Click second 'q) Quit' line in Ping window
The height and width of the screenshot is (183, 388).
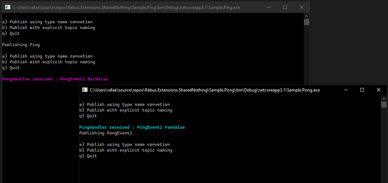11,68
